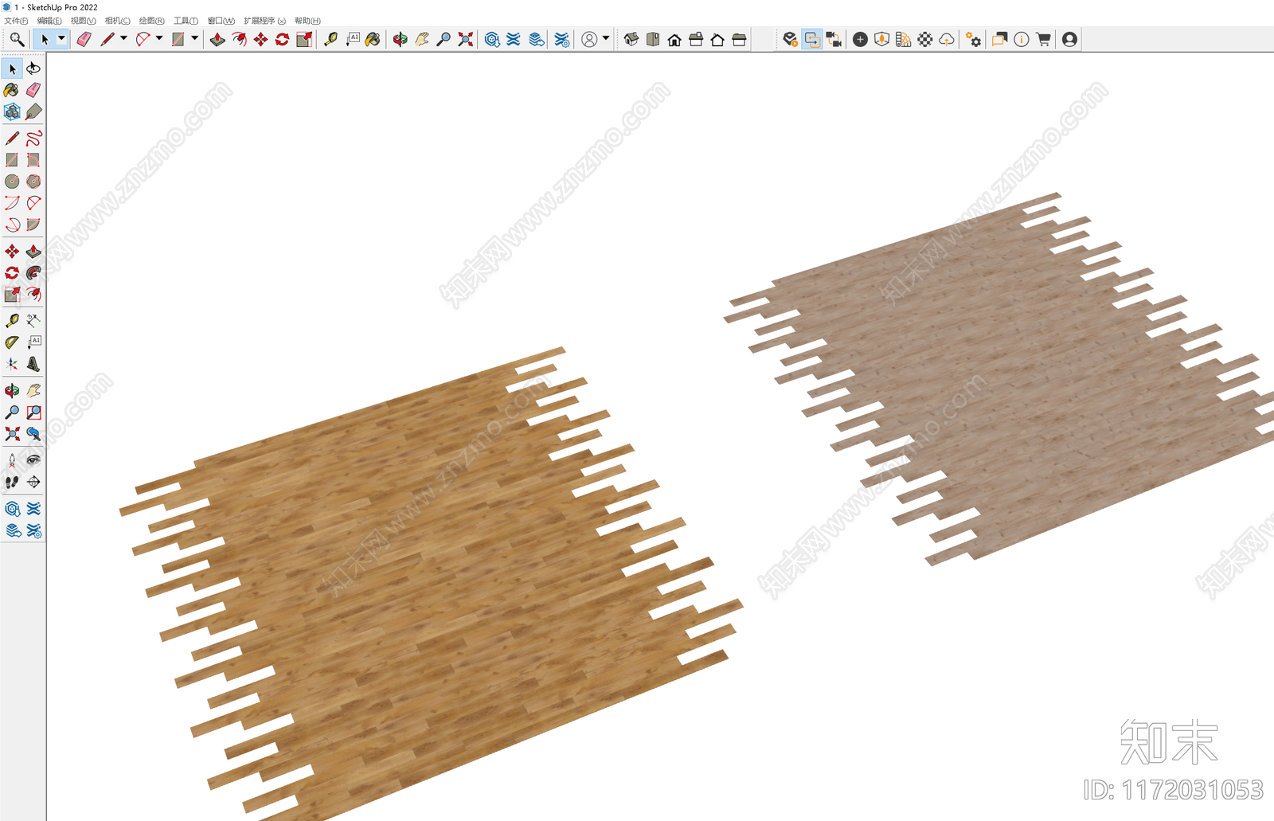Click the Move tool in the top toolbar

click(260, 39)
